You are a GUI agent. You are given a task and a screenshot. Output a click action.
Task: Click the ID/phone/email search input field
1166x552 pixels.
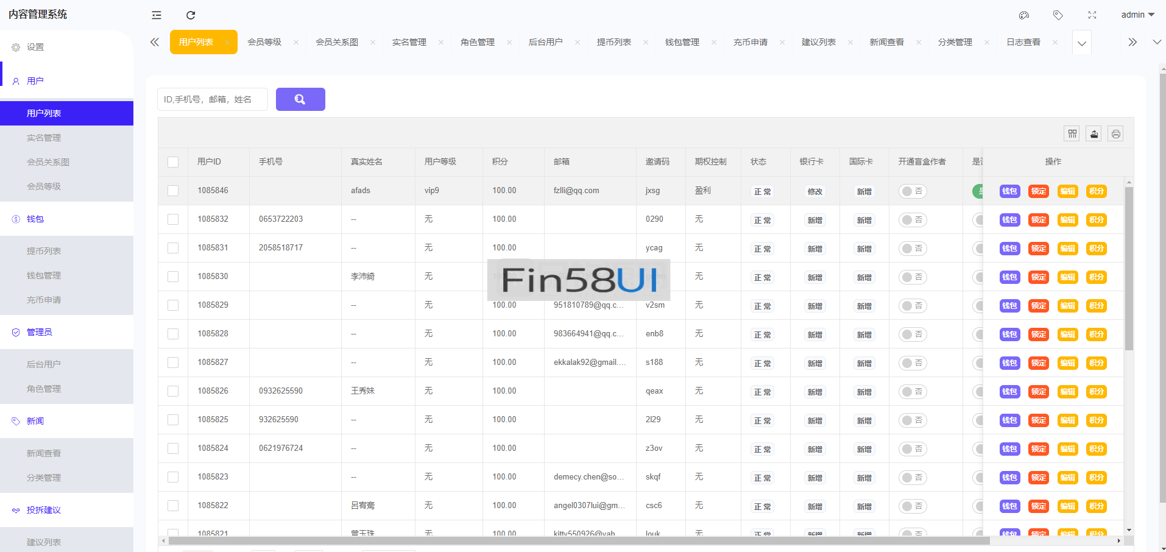pyautogui.click(x=213, y=99)
